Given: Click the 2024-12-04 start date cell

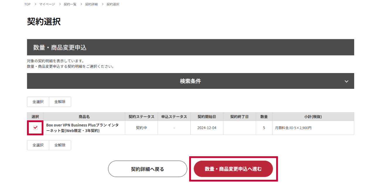Looking at the screenshot, I should click(x=207, y=128).
